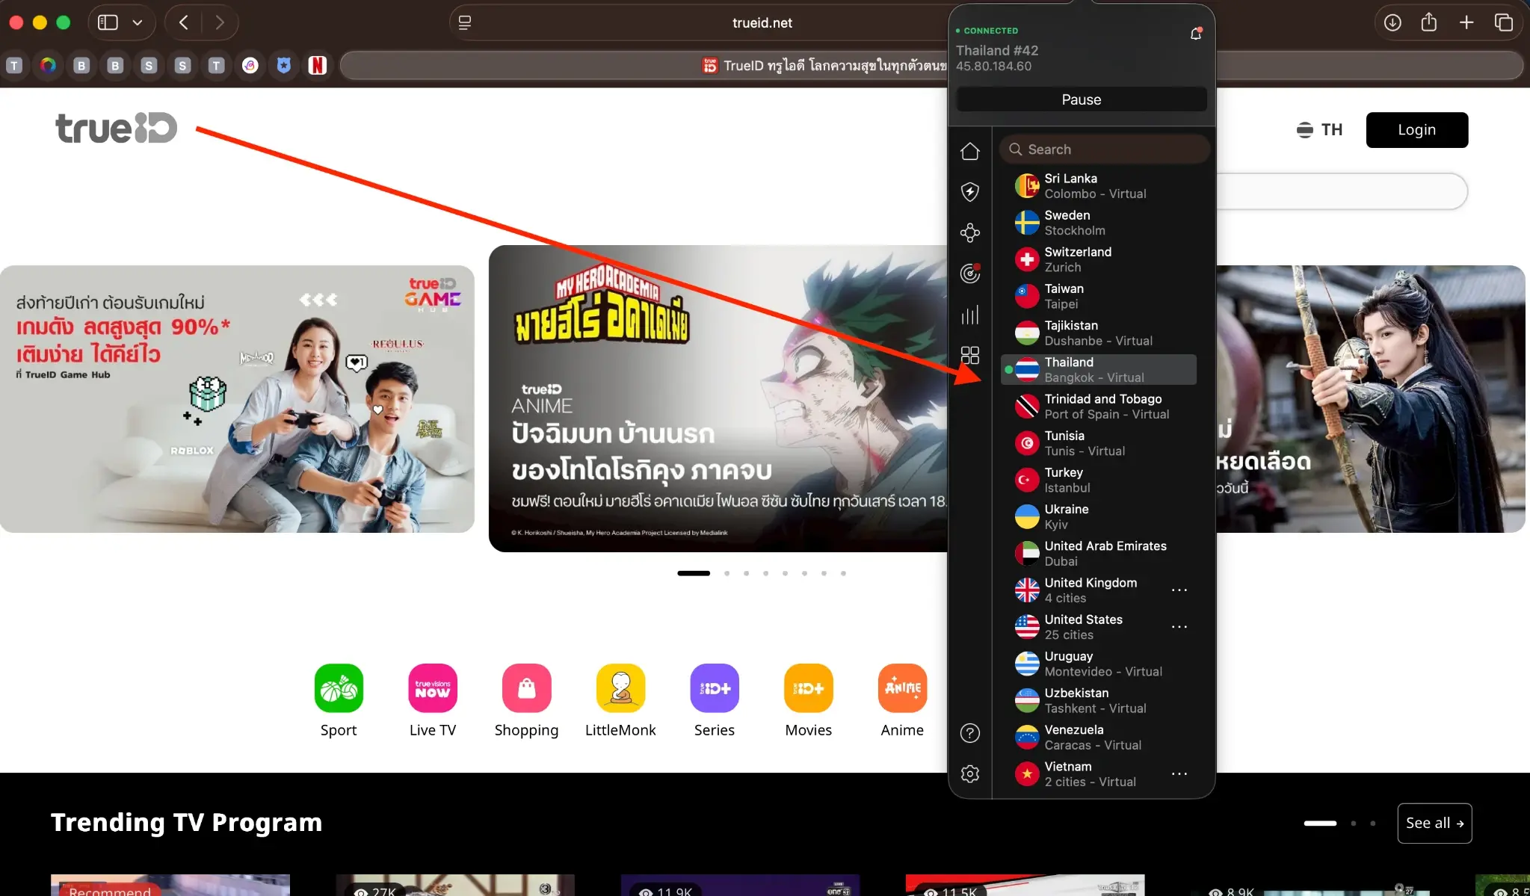
Task: Open the Live TV section
Action: [433, 688]
